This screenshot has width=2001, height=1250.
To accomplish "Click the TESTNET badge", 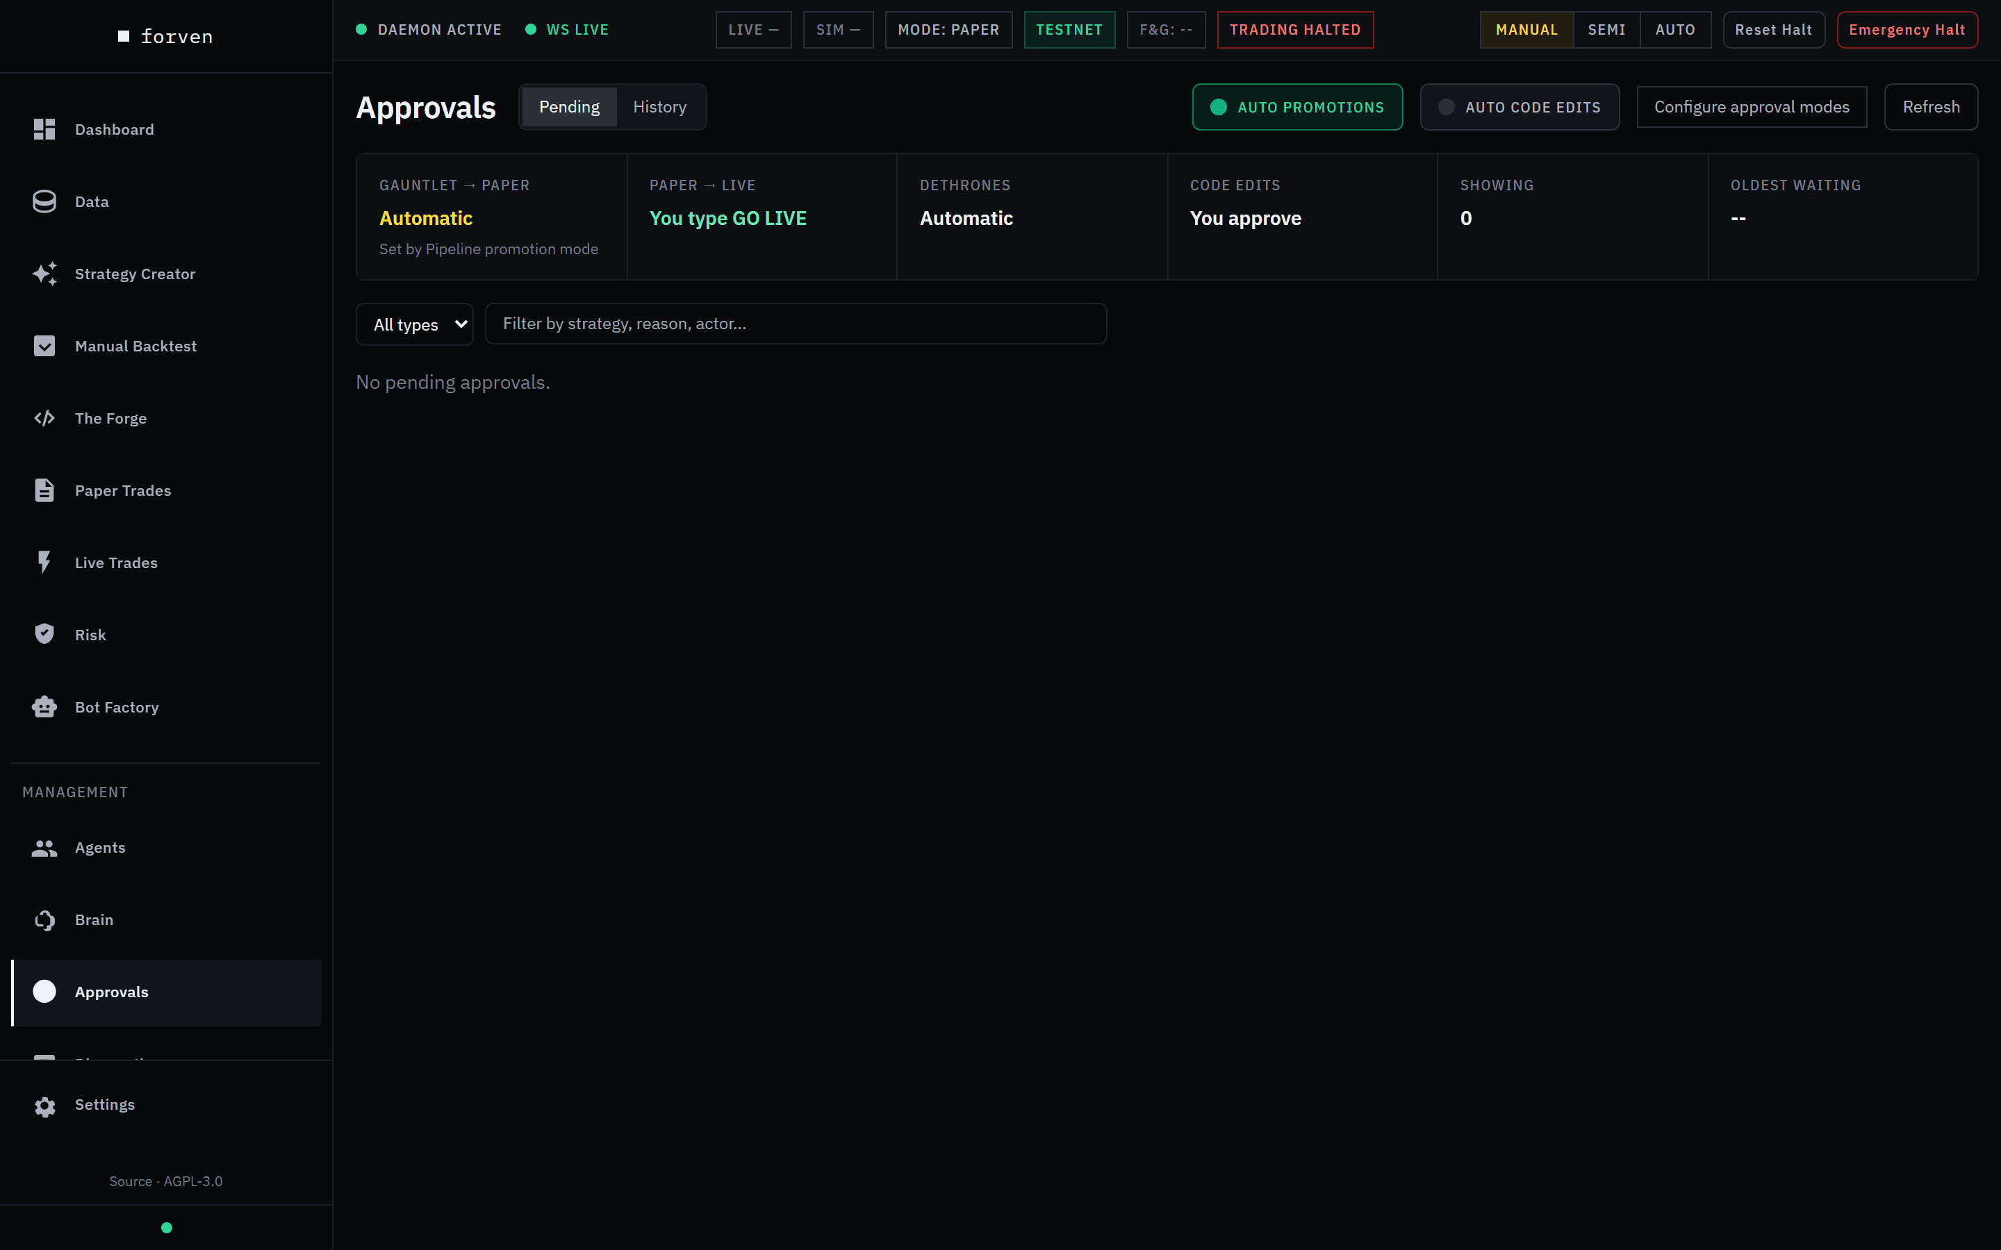I will pyautogui.click(x=1069, y=30).
